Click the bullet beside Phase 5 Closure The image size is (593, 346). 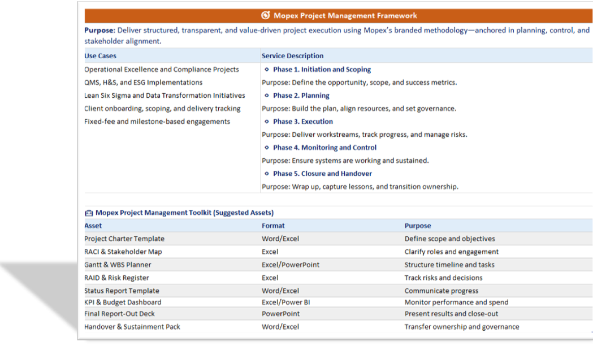267,174
